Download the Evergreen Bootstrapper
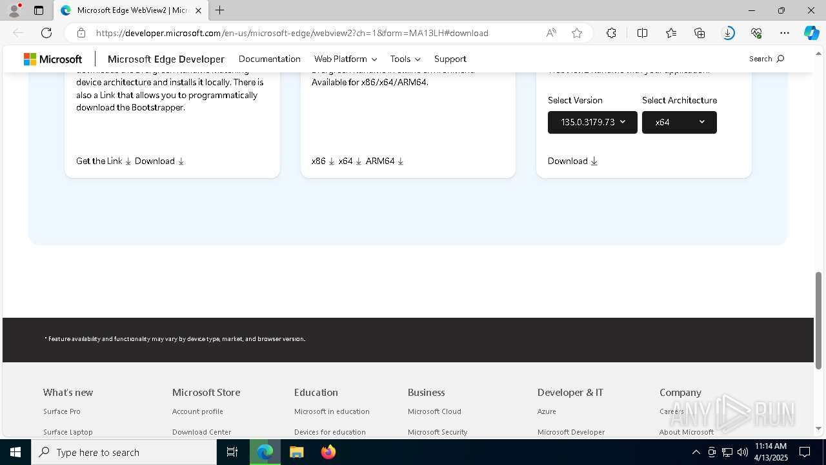This screenshot has width=826, height=465. point(159,161)
